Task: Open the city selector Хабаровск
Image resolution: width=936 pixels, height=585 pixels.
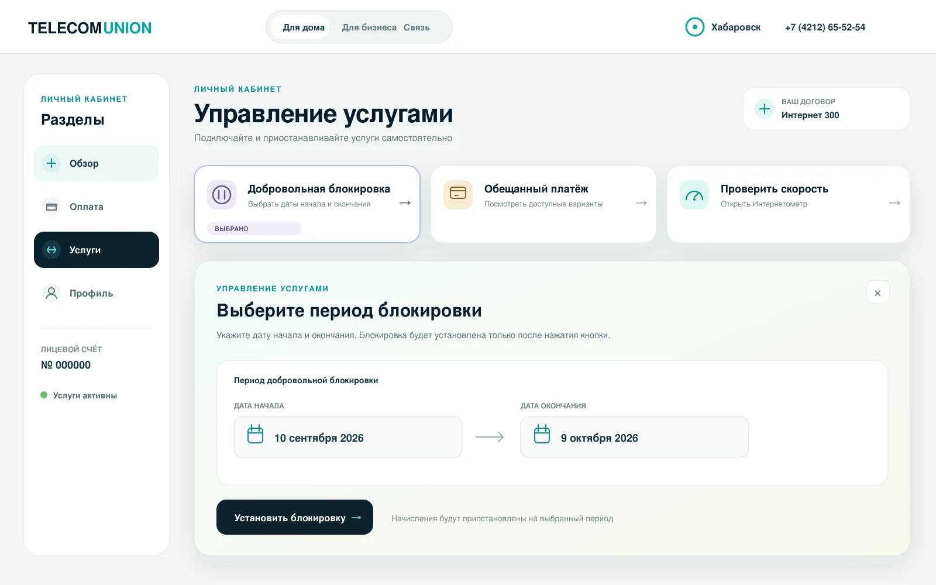Action: click(x=723, y=27)
